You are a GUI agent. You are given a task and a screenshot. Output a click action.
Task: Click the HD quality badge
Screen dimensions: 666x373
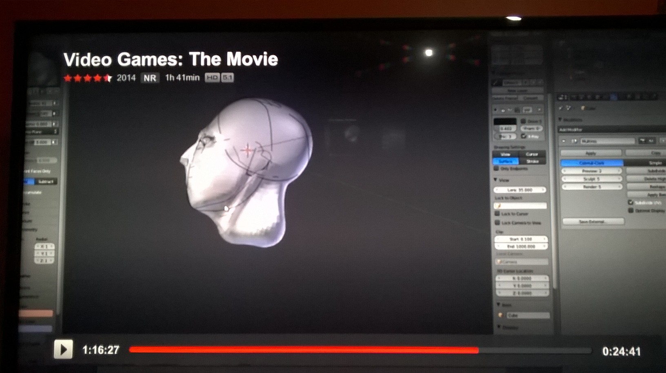point(212,77)
